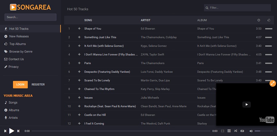Toggle shuffle mode
Image resolution: width=277 pixels, height=136 pixels.
click(x=235, y=131)
